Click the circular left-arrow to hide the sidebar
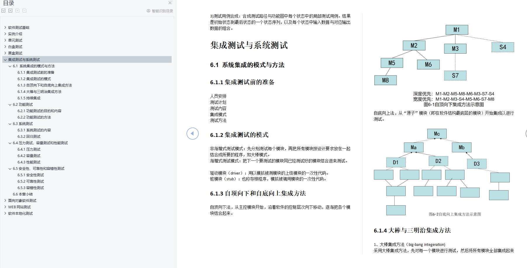Screen dimensions: 527x268 (192, 133)
